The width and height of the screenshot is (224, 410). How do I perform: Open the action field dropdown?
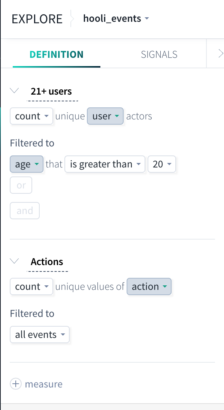(x=149, y=286)
